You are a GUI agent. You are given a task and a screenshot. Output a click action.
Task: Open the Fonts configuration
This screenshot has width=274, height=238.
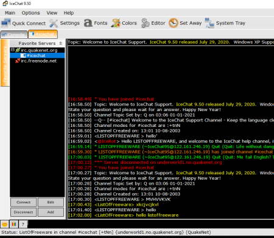click(x=96, y=23)
